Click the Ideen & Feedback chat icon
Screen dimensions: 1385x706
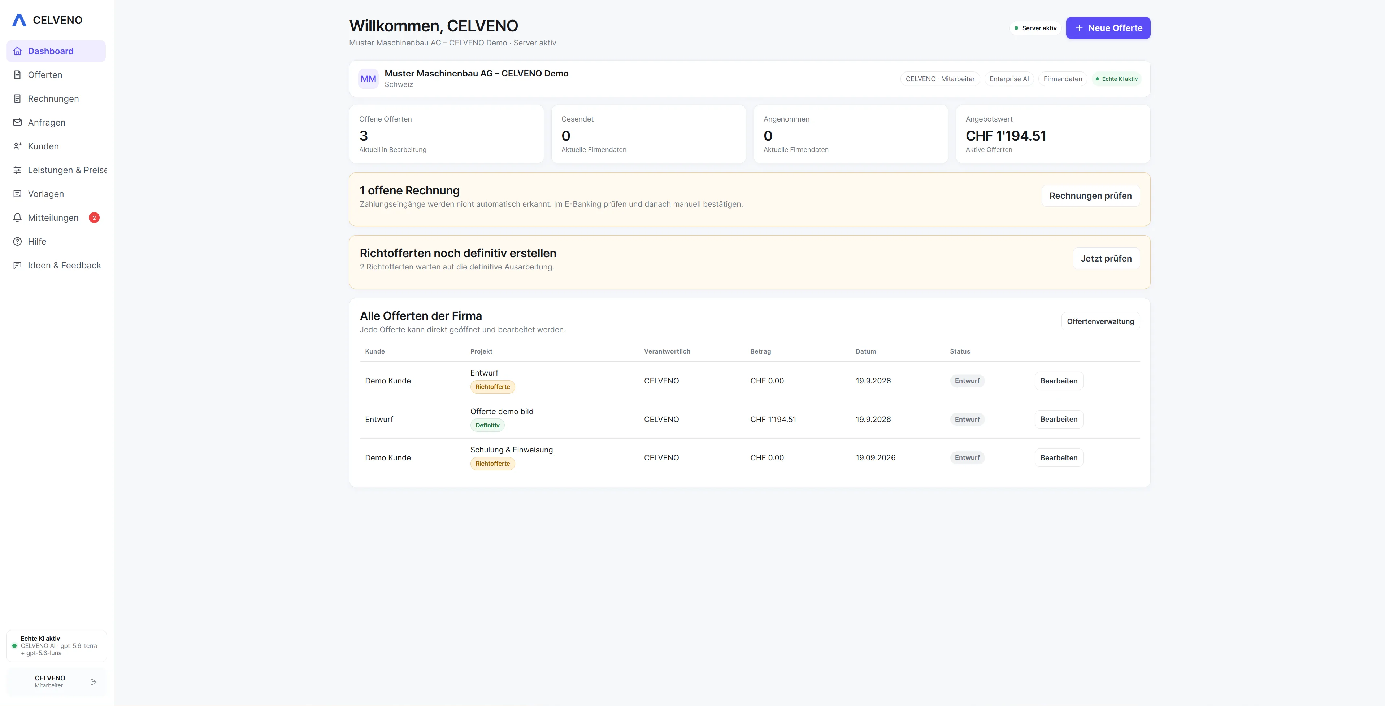[17, 266]
